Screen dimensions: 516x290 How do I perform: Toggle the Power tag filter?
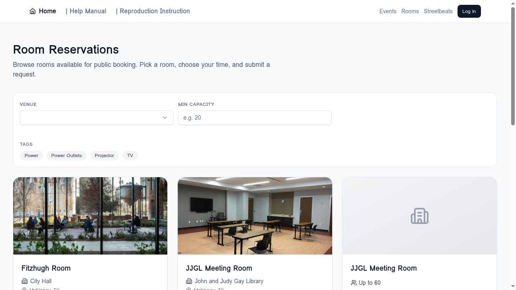coord(31,155)
